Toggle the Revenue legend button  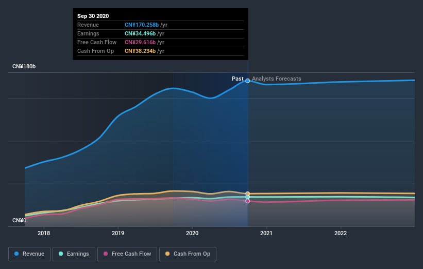click(x=29, y=254)
